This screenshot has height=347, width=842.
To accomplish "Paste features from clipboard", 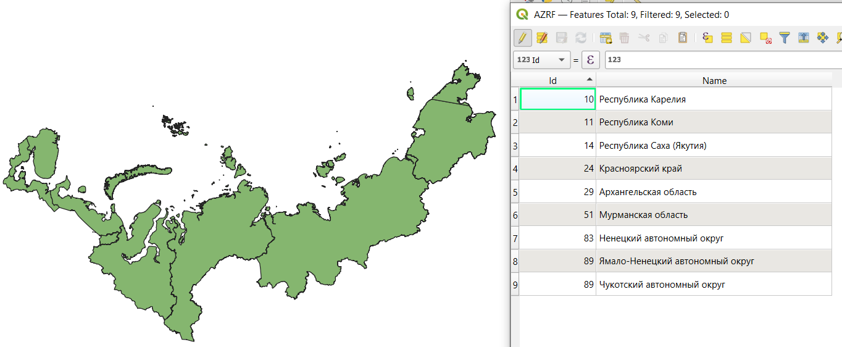I will 682,38.
